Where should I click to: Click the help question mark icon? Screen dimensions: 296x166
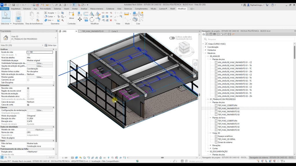272,5
